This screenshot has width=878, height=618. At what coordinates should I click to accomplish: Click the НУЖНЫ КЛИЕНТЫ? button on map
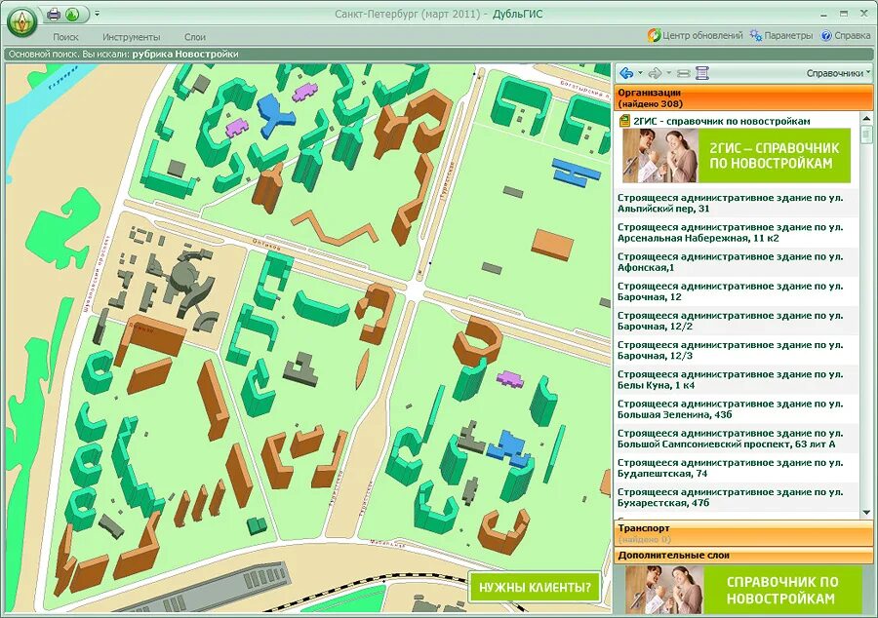[535, 587]
